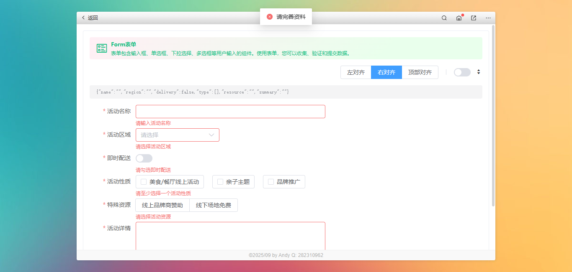Turn on the toggle beside the alignment buttons
The width and height of the screenshot is (572, 272).
[462, 72]
